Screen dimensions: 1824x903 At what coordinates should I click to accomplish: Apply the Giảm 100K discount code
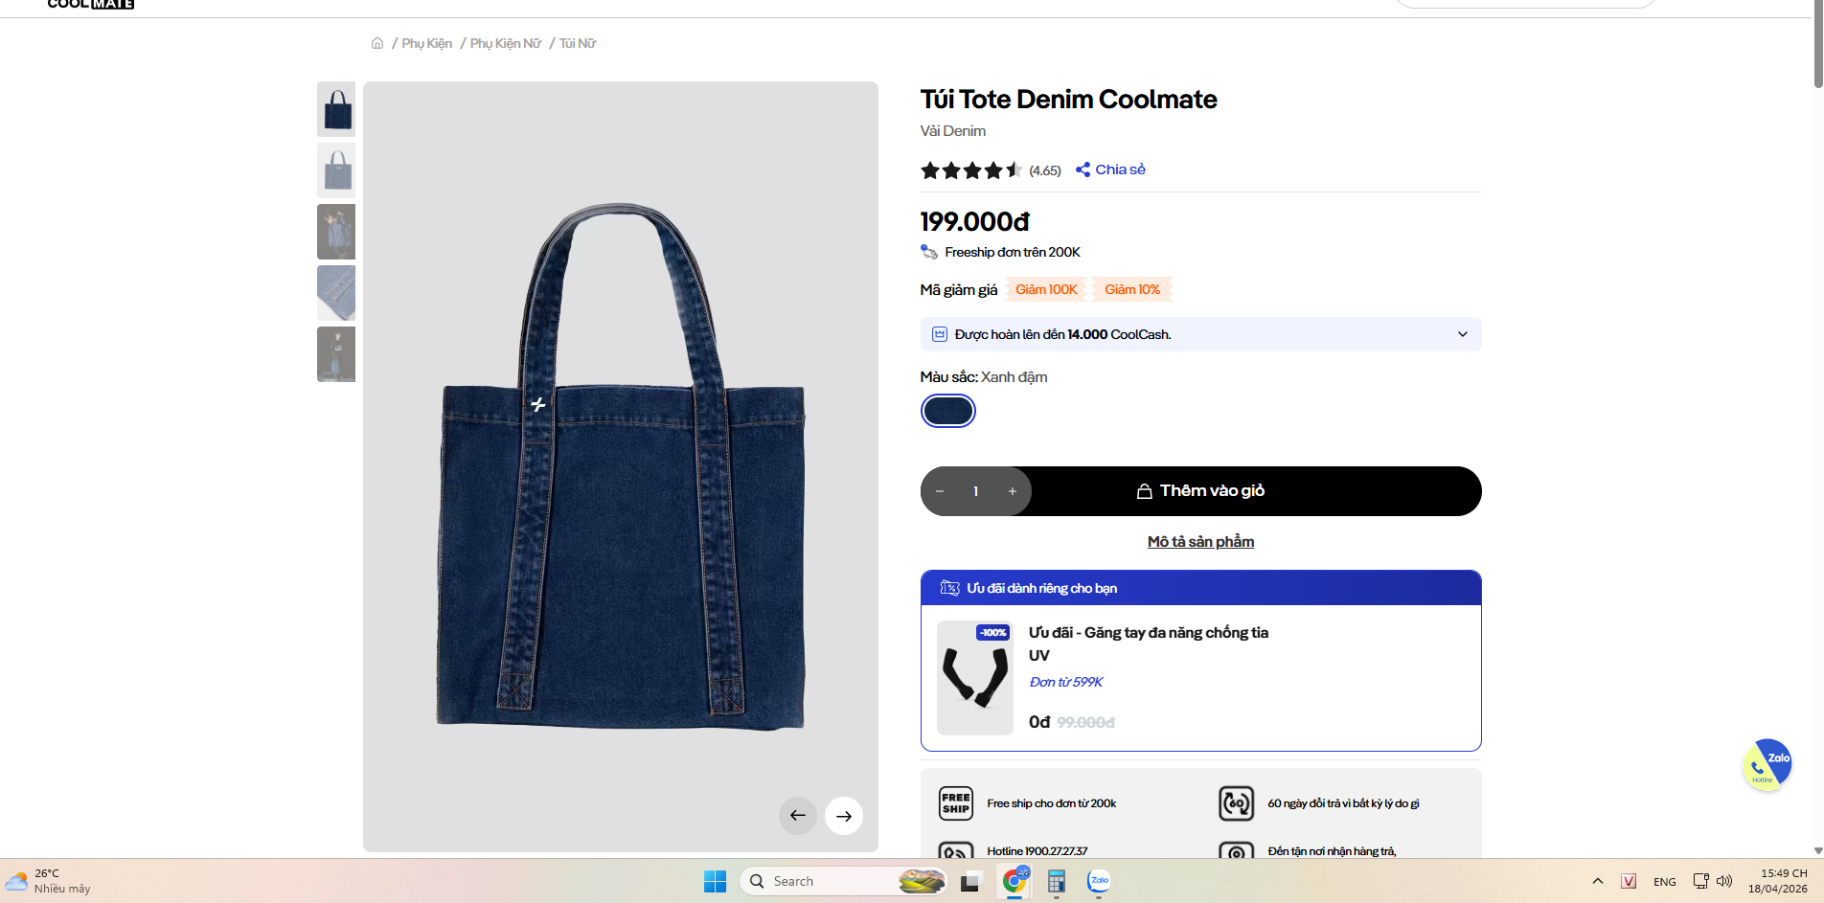click(x=1046, y=290)
